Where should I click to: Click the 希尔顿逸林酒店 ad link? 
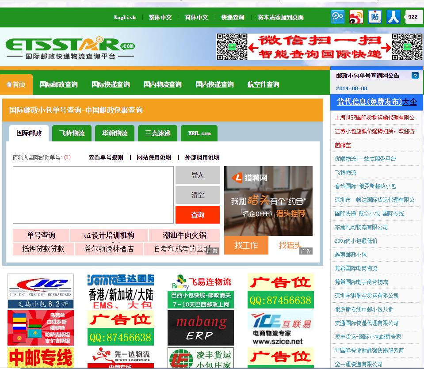tap(109, 249)
